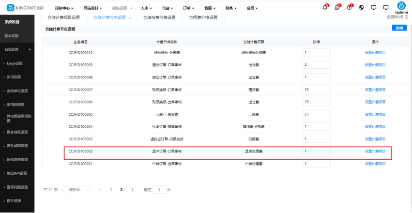
Task: Click the trash icon next to 全部关闭
Action: click(x=407, y=17)
